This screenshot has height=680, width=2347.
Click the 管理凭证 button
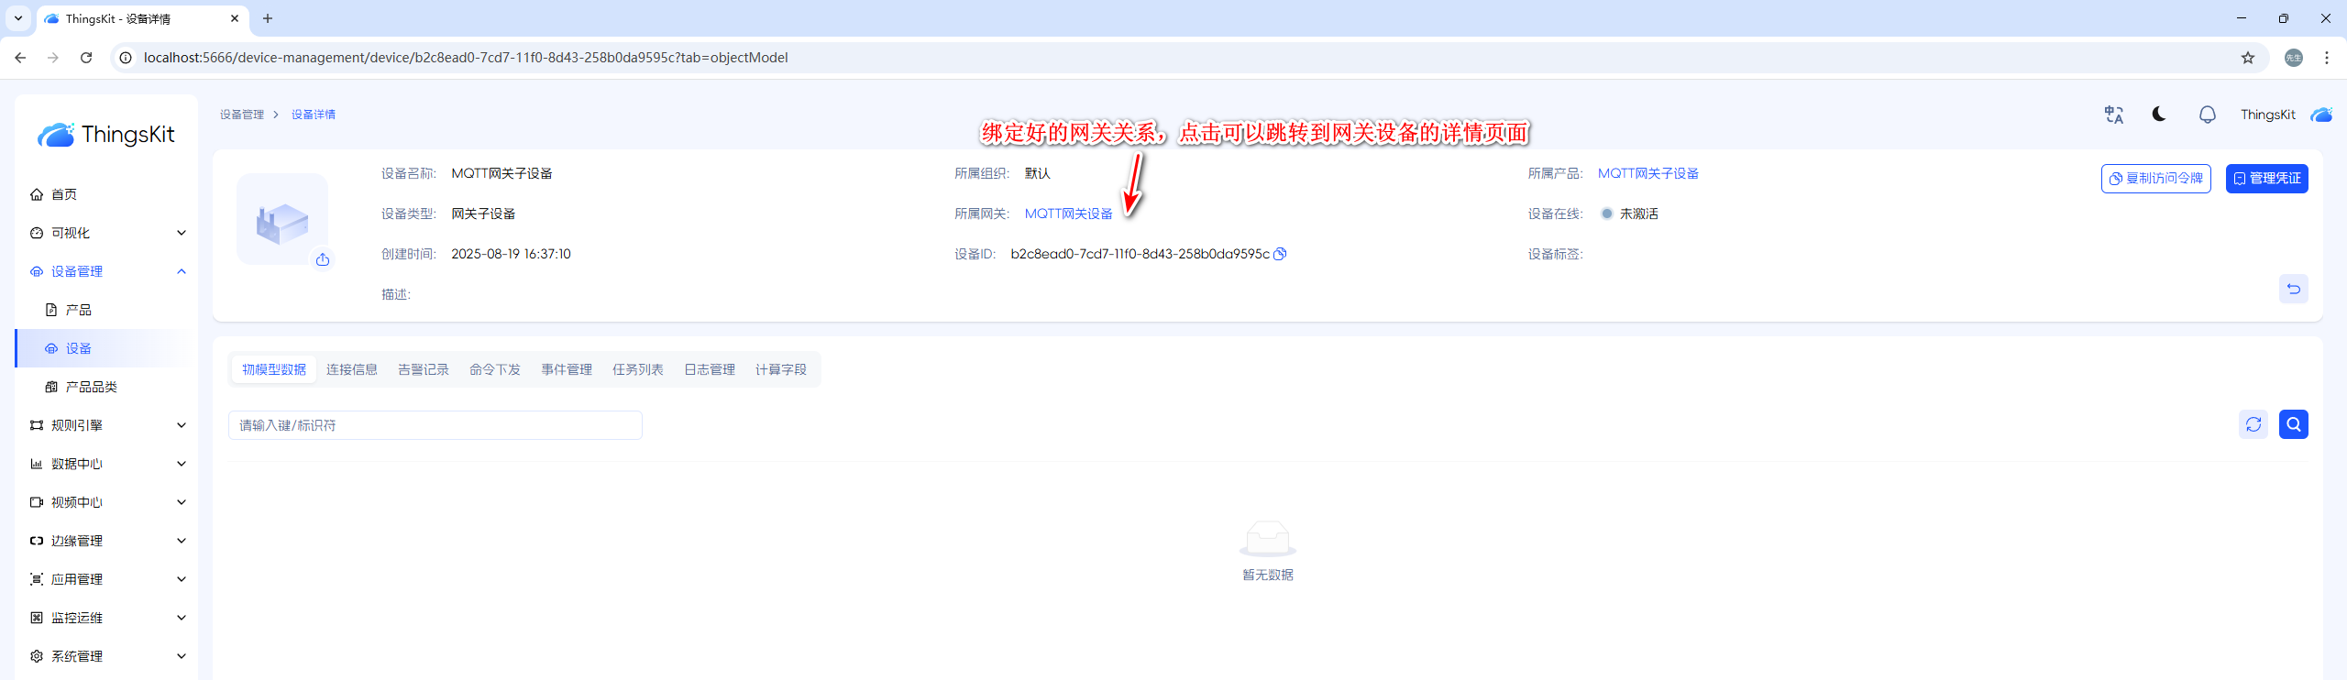pyautogui.click(x=2266, y=179)
